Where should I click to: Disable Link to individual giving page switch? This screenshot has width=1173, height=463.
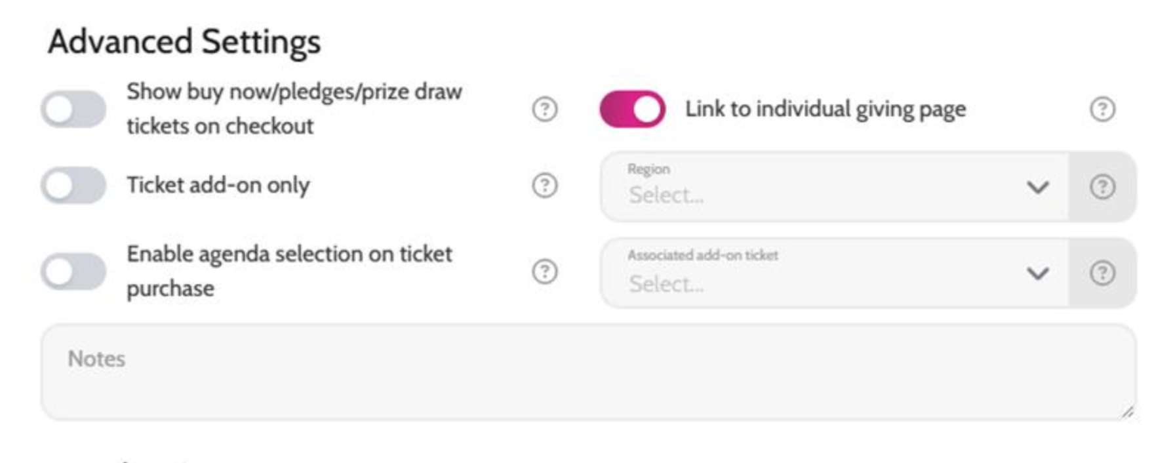[632, 109]
